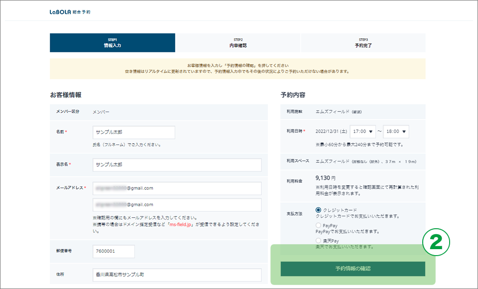Focus the 郵便番号 field showing 7600001
478x289 pixels.
114,251
